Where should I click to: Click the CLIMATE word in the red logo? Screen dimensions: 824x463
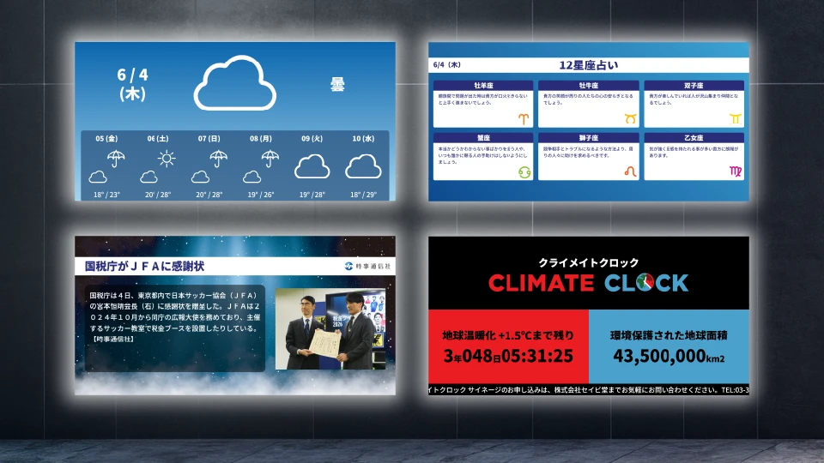click(542, 283)
